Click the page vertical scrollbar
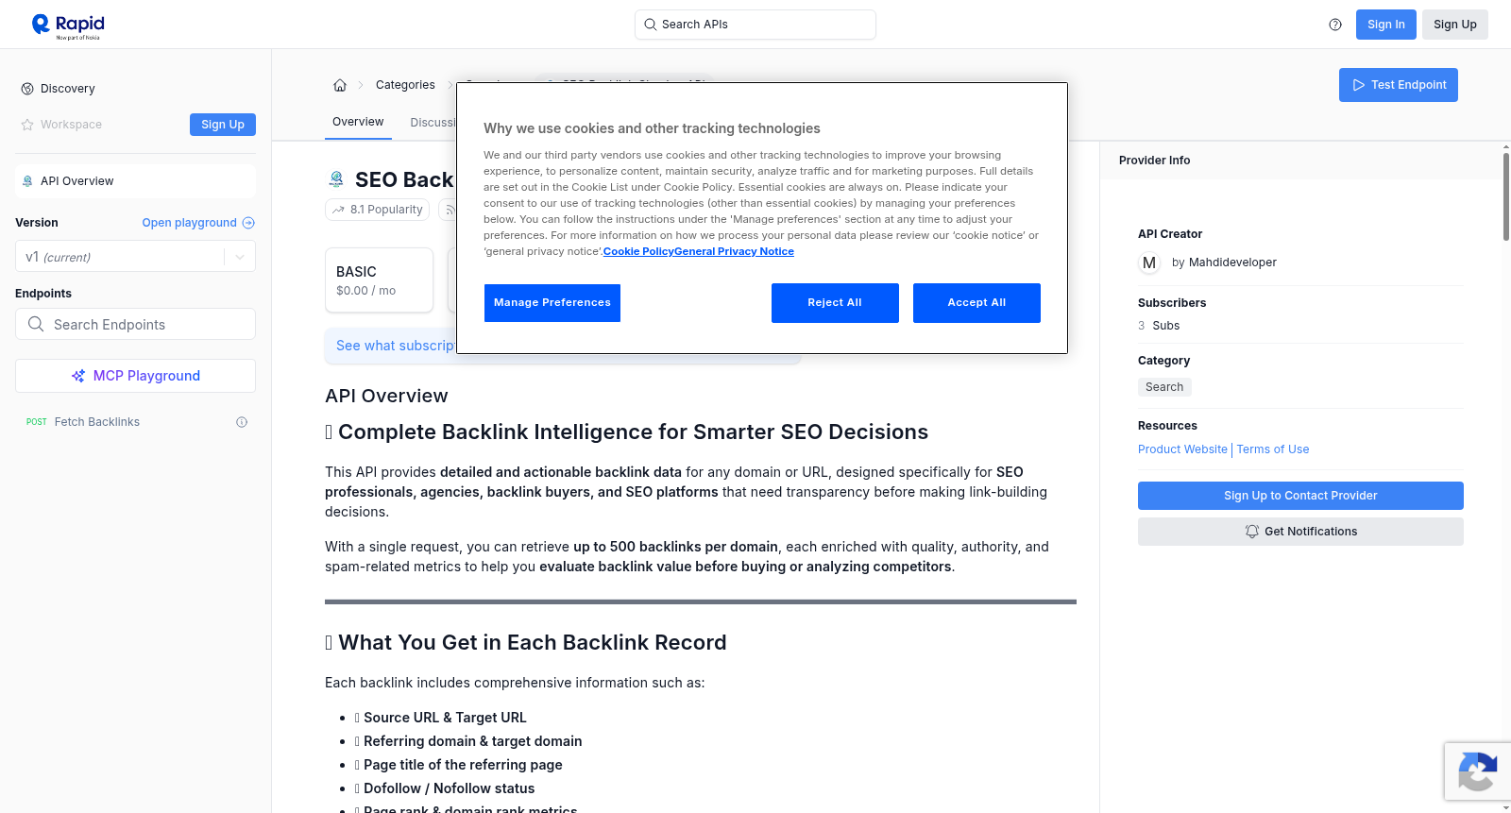Viewport: 1511px width, 813px height. click(1506, 196)
